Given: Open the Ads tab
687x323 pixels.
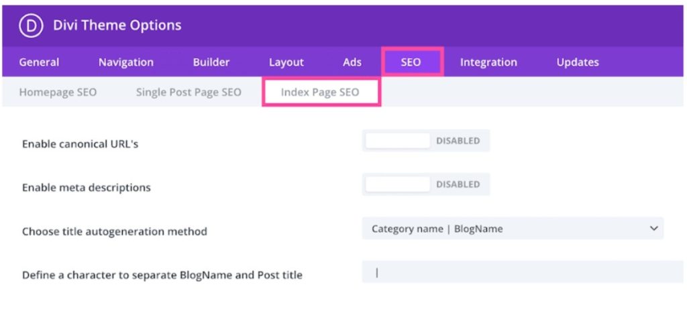Looking at the screenshot, I should pos(352,62).
